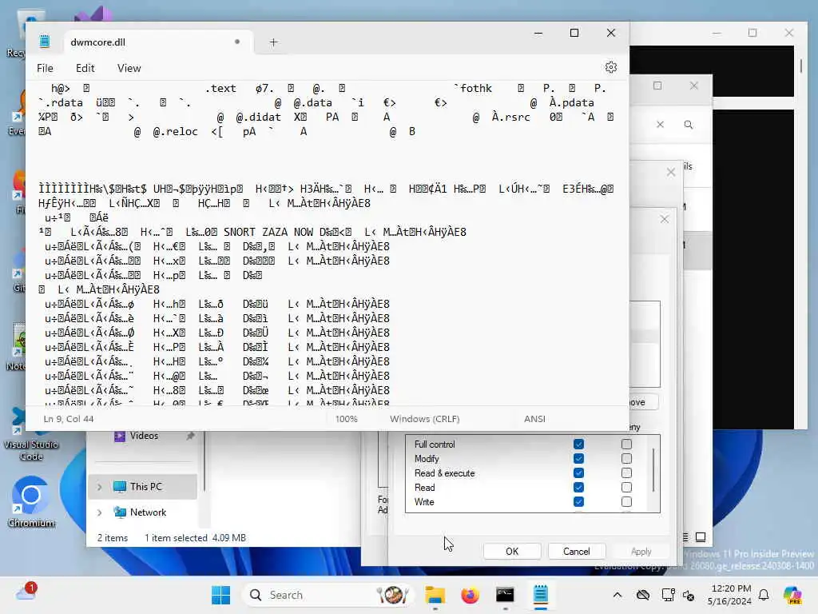
Task: Click inside the taskbar Search box
Action: (327, 595)
